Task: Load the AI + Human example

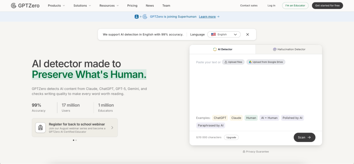Action: tap(269, 118)
